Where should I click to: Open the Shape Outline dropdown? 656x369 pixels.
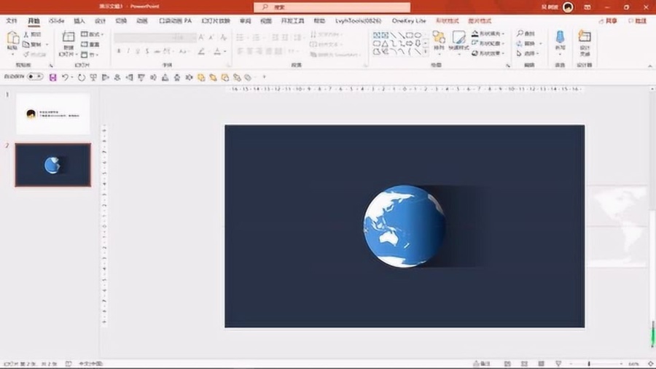pos(488,43)
